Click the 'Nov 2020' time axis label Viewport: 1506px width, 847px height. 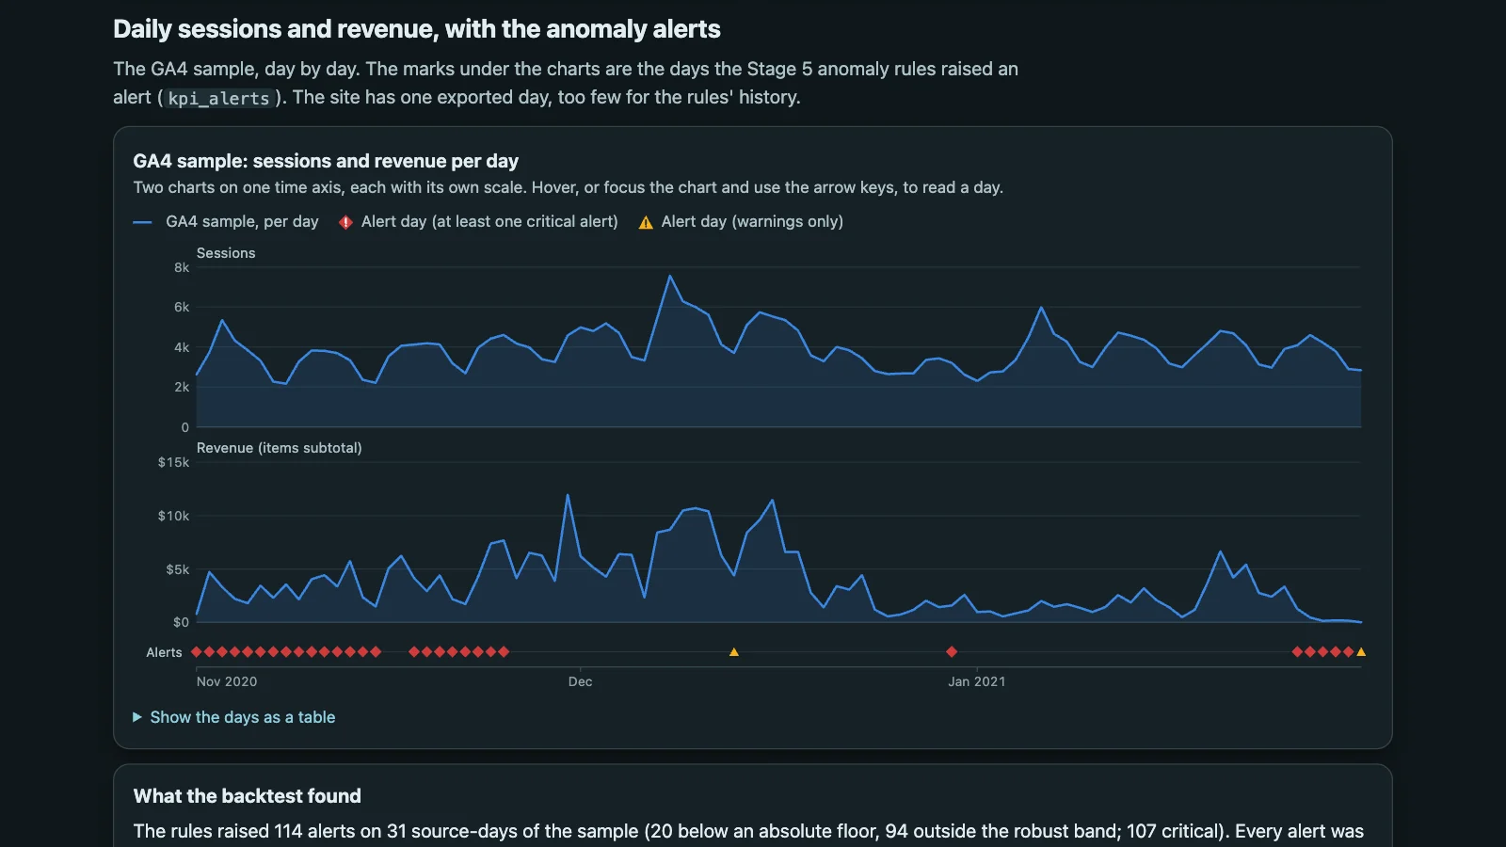227,682
